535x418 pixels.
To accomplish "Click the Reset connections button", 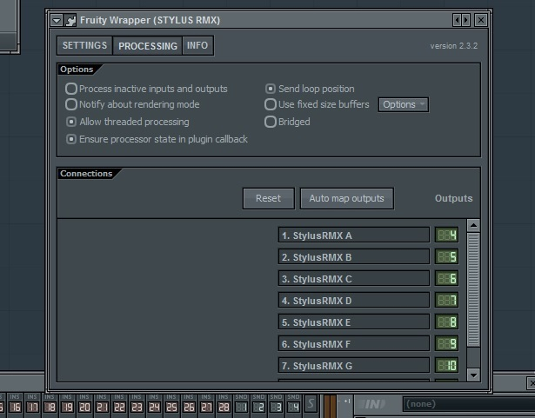I will [x=269, y=198].
